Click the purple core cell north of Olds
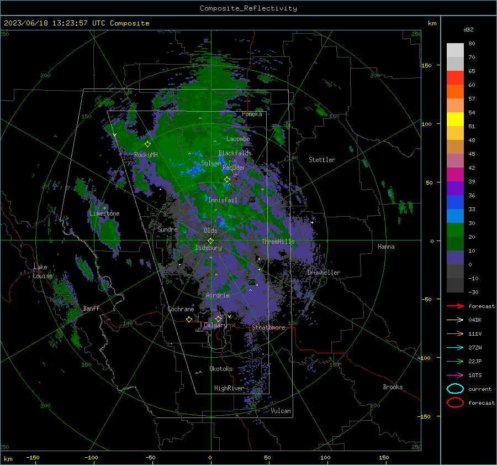This screenshot has width=497, height=465. pos(219,220)
